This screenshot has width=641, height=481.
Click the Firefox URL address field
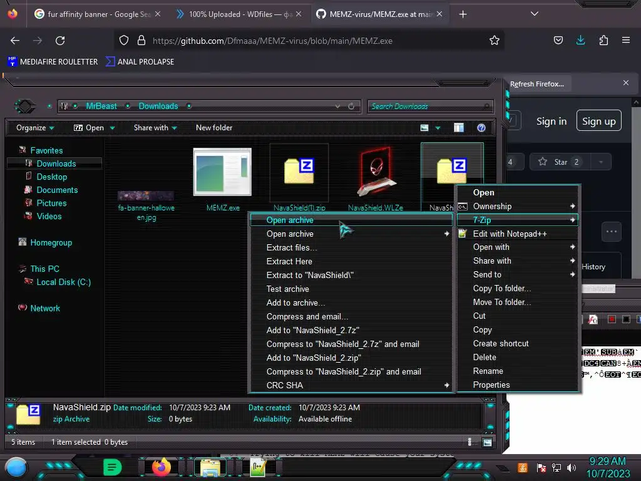tap(310, 41)
